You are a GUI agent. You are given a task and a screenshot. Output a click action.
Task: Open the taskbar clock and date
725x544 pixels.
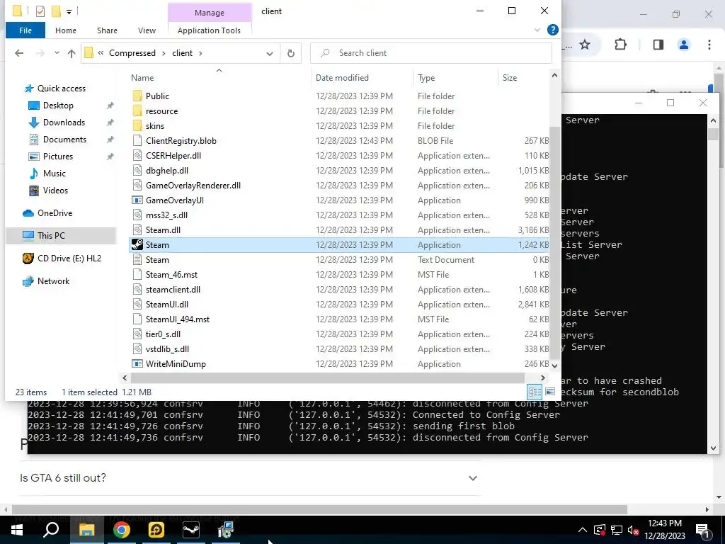[x=664, y=530]
